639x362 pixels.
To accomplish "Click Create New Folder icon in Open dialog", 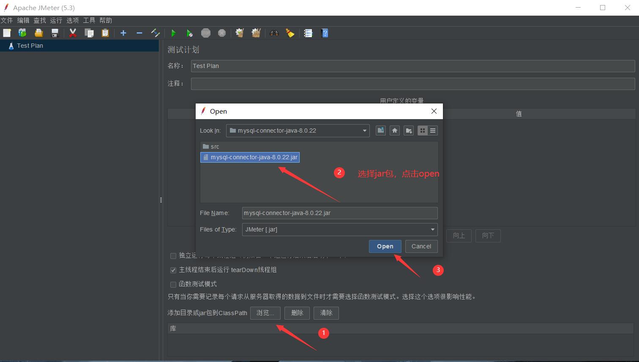I will [x=409, y=131].
